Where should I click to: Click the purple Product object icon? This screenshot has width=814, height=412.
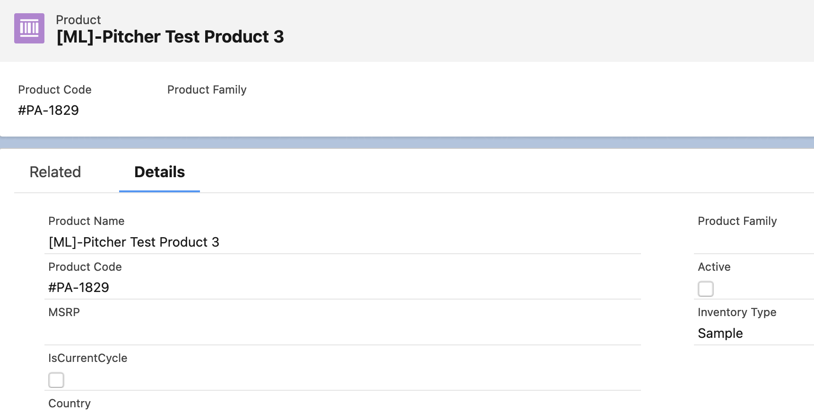(x=29, y=28)
